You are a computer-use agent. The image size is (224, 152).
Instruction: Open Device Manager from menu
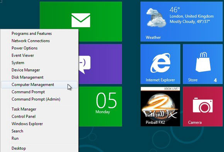tap(39, 70)
